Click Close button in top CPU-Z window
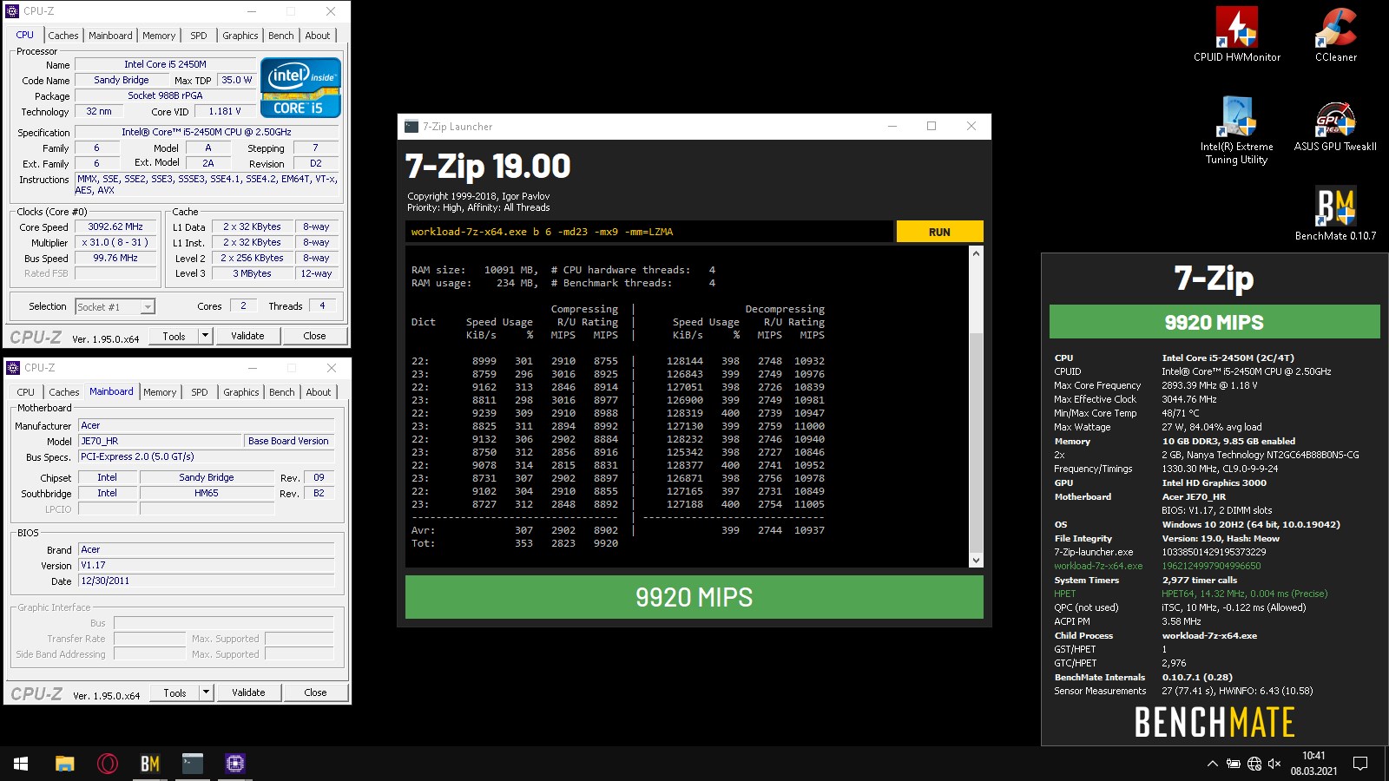 314,336
